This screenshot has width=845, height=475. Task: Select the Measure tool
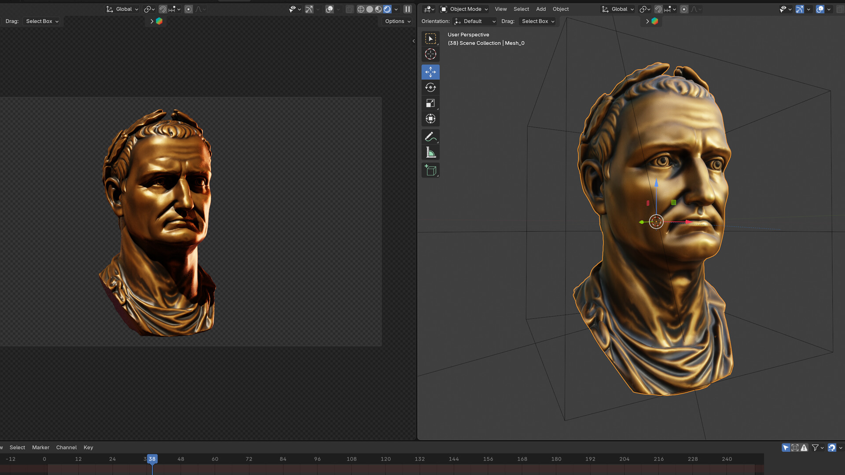pyautogui.click(x=430, y=153)
